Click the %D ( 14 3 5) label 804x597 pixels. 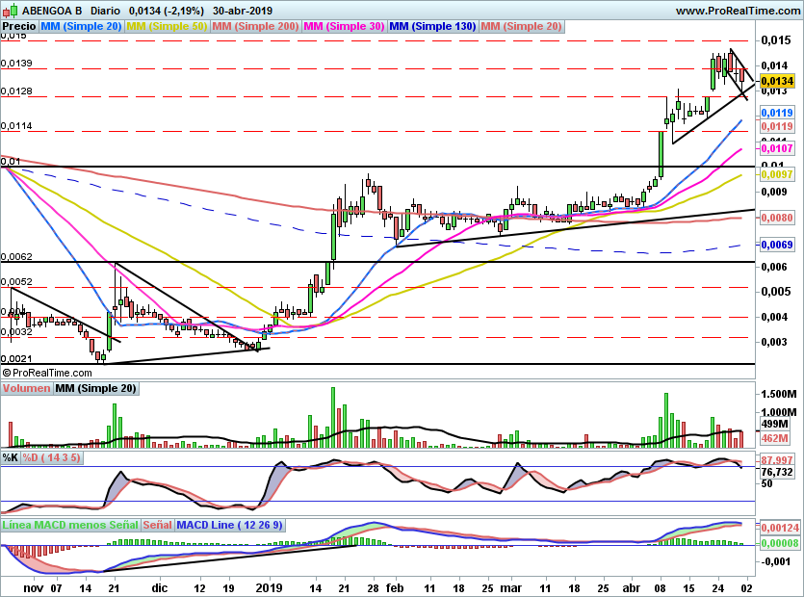51,457
